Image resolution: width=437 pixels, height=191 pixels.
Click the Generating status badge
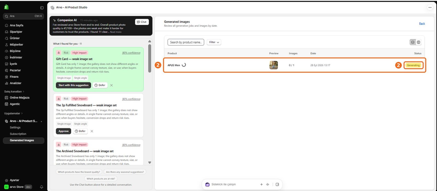click(x=413, y=65)
